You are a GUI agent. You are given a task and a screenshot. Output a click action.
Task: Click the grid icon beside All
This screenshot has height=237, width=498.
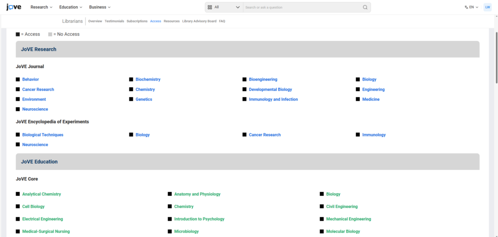click(210, 7)
